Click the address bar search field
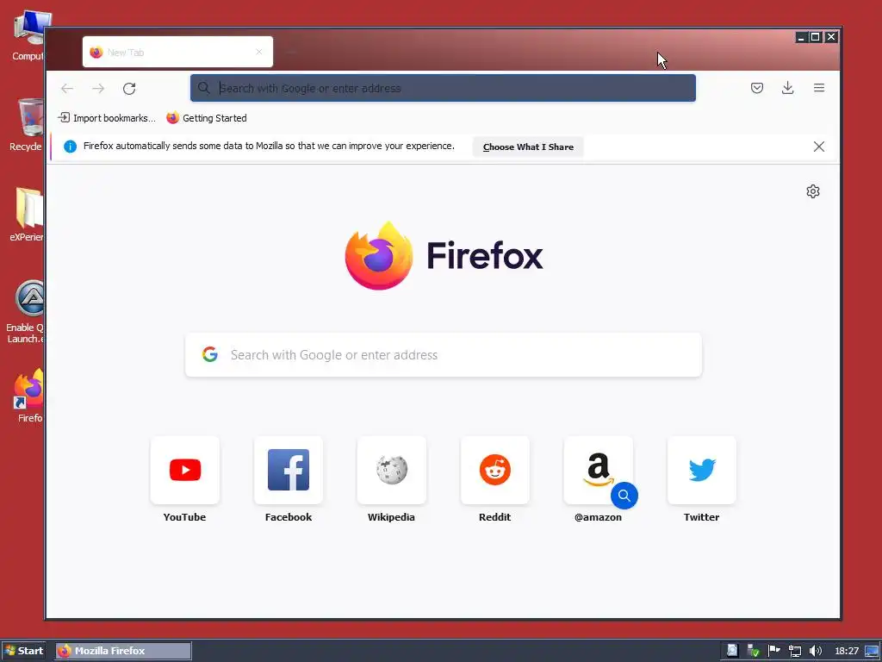The height and width of the screenshot is (662, 882). click(x=443, y=88)
